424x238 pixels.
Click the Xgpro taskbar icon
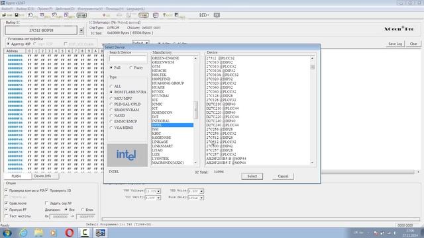[x=100, y=233]
